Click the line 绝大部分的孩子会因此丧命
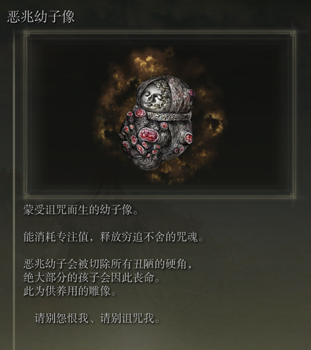 (x=92, y=277)
